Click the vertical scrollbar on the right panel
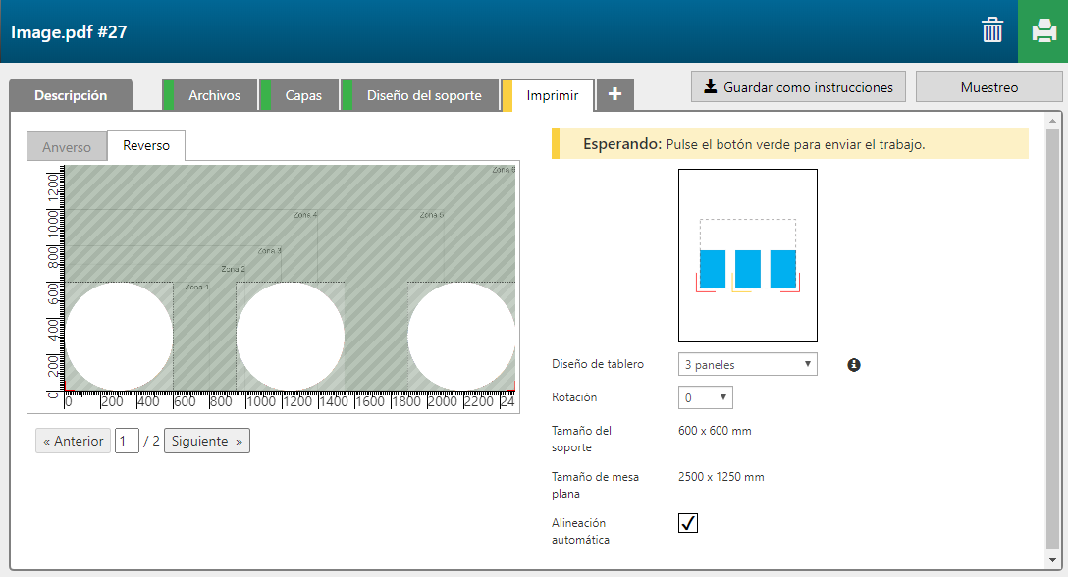Image resolution: width=1068 pixels, height=577 pixels. (1053, 334)
